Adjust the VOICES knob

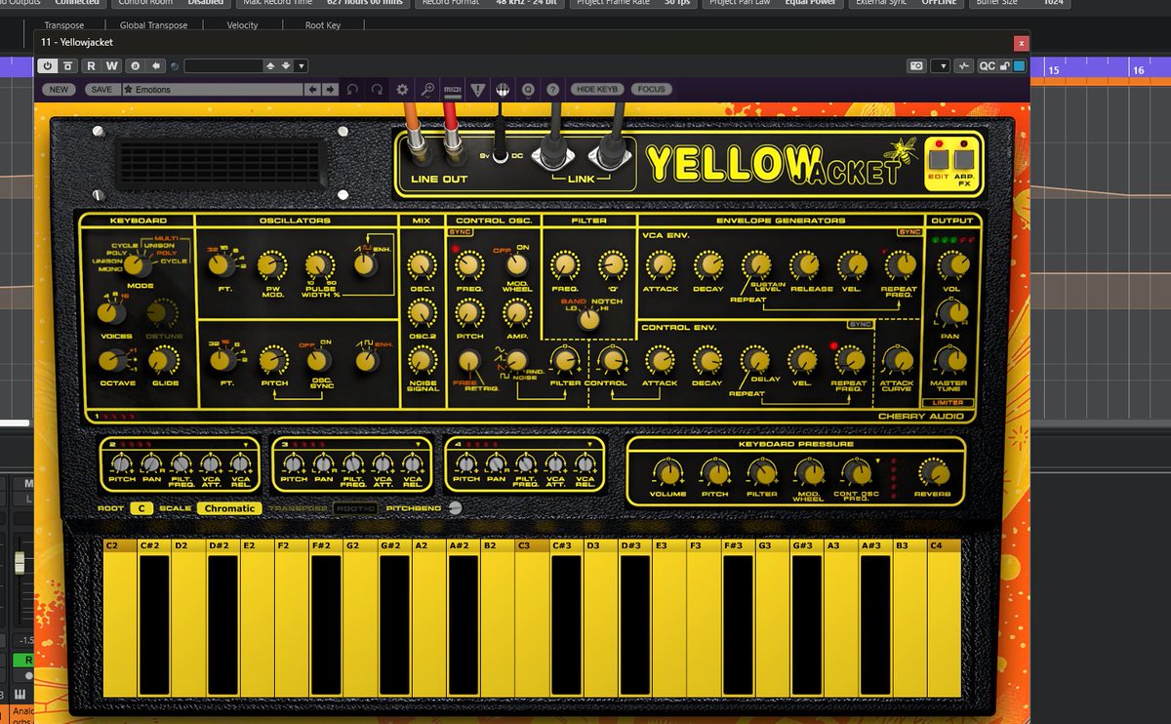(110, 313)
